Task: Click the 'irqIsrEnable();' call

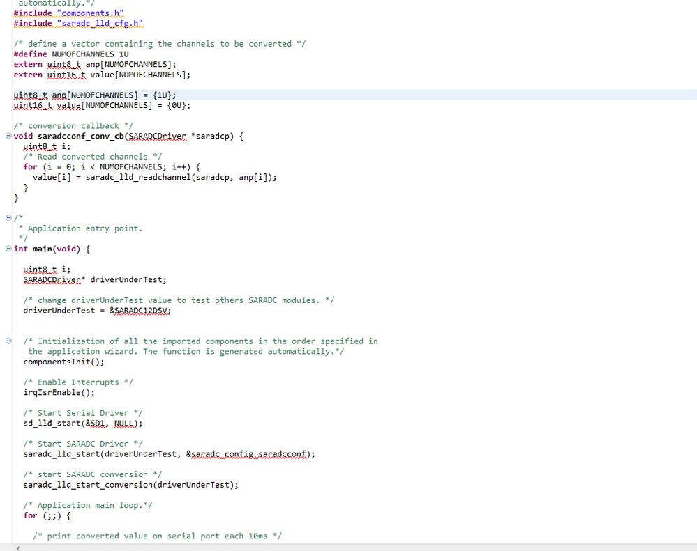Action: tap(59, 392)
